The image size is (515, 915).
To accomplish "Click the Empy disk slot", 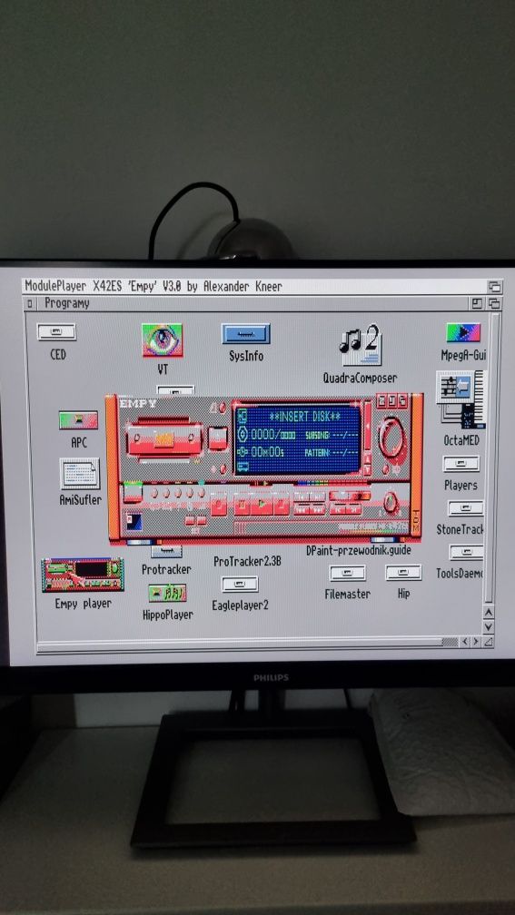I will 164,438.
